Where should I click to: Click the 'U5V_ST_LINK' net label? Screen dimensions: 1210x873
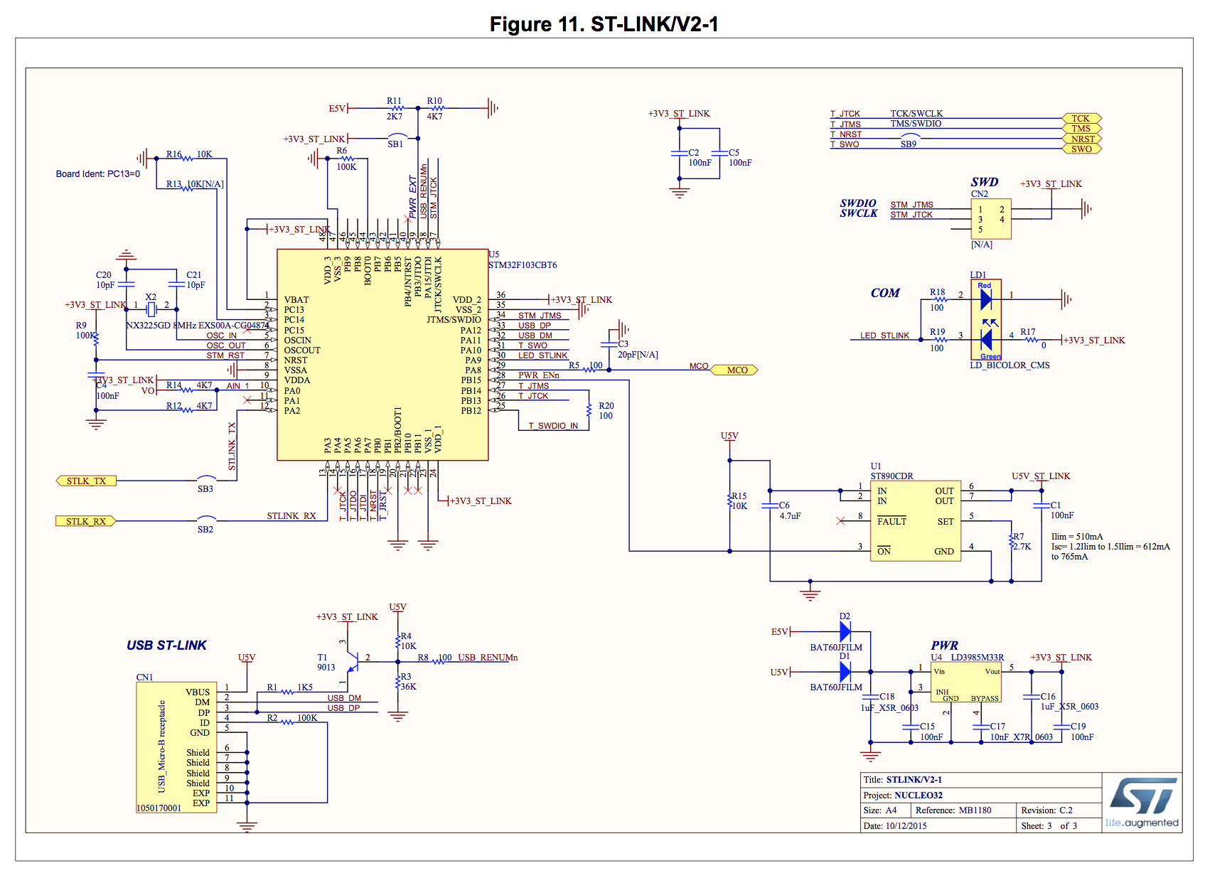coord(1041,476)
